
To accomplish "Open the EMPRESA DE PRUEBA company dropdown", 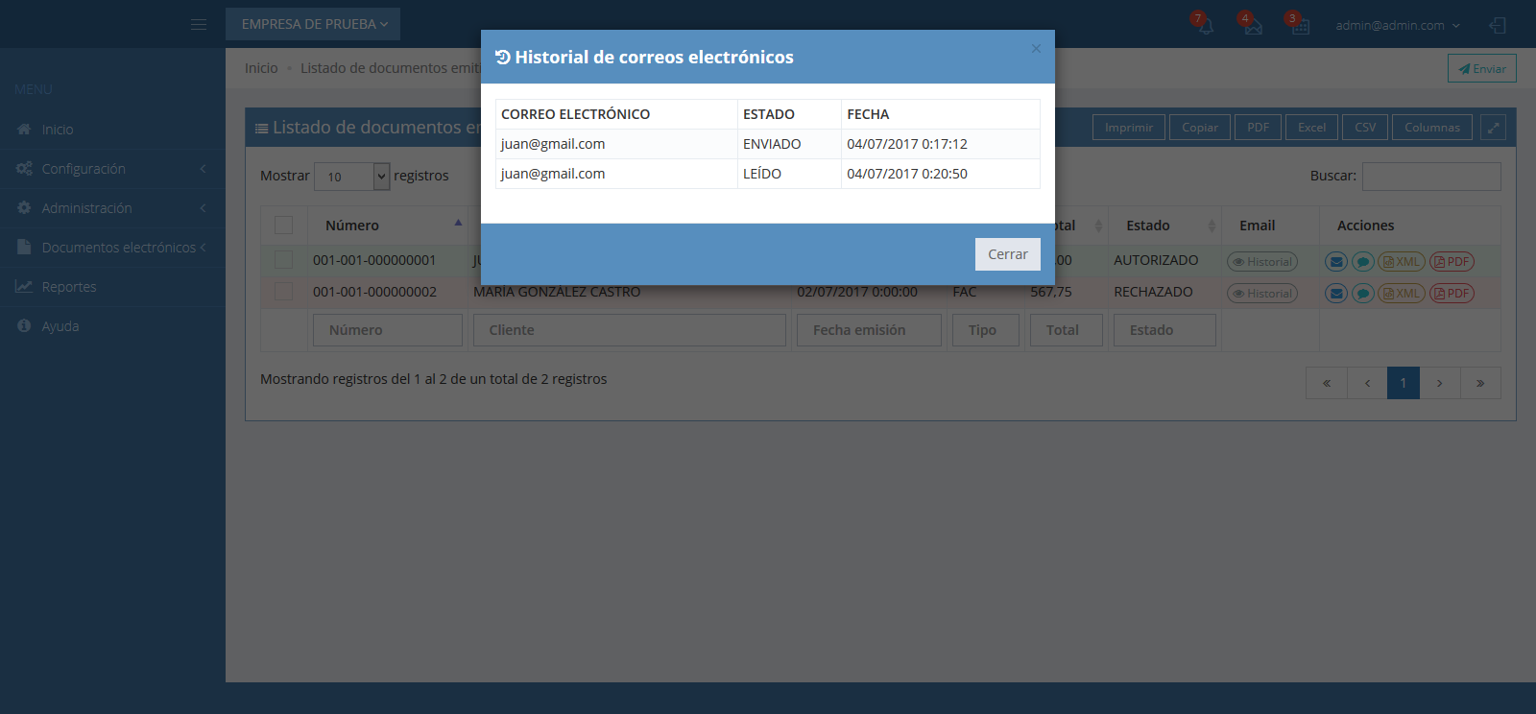I will pyautogui.click(x=313, y=24).
